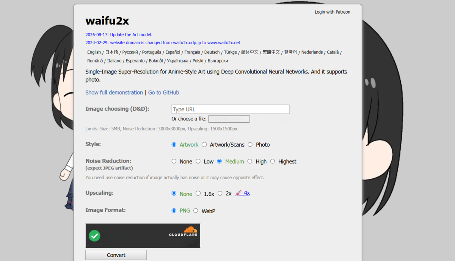This screenshot has height=261, width=455.
Task: Switch language to Nederlands
Action: pyautogui.click(x=312, y=52)
